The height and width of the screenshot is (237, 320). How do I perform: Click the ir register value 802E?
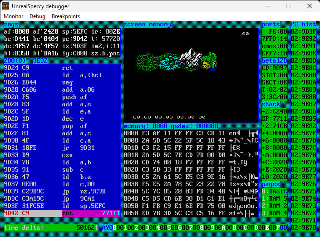tap(113, 32)
